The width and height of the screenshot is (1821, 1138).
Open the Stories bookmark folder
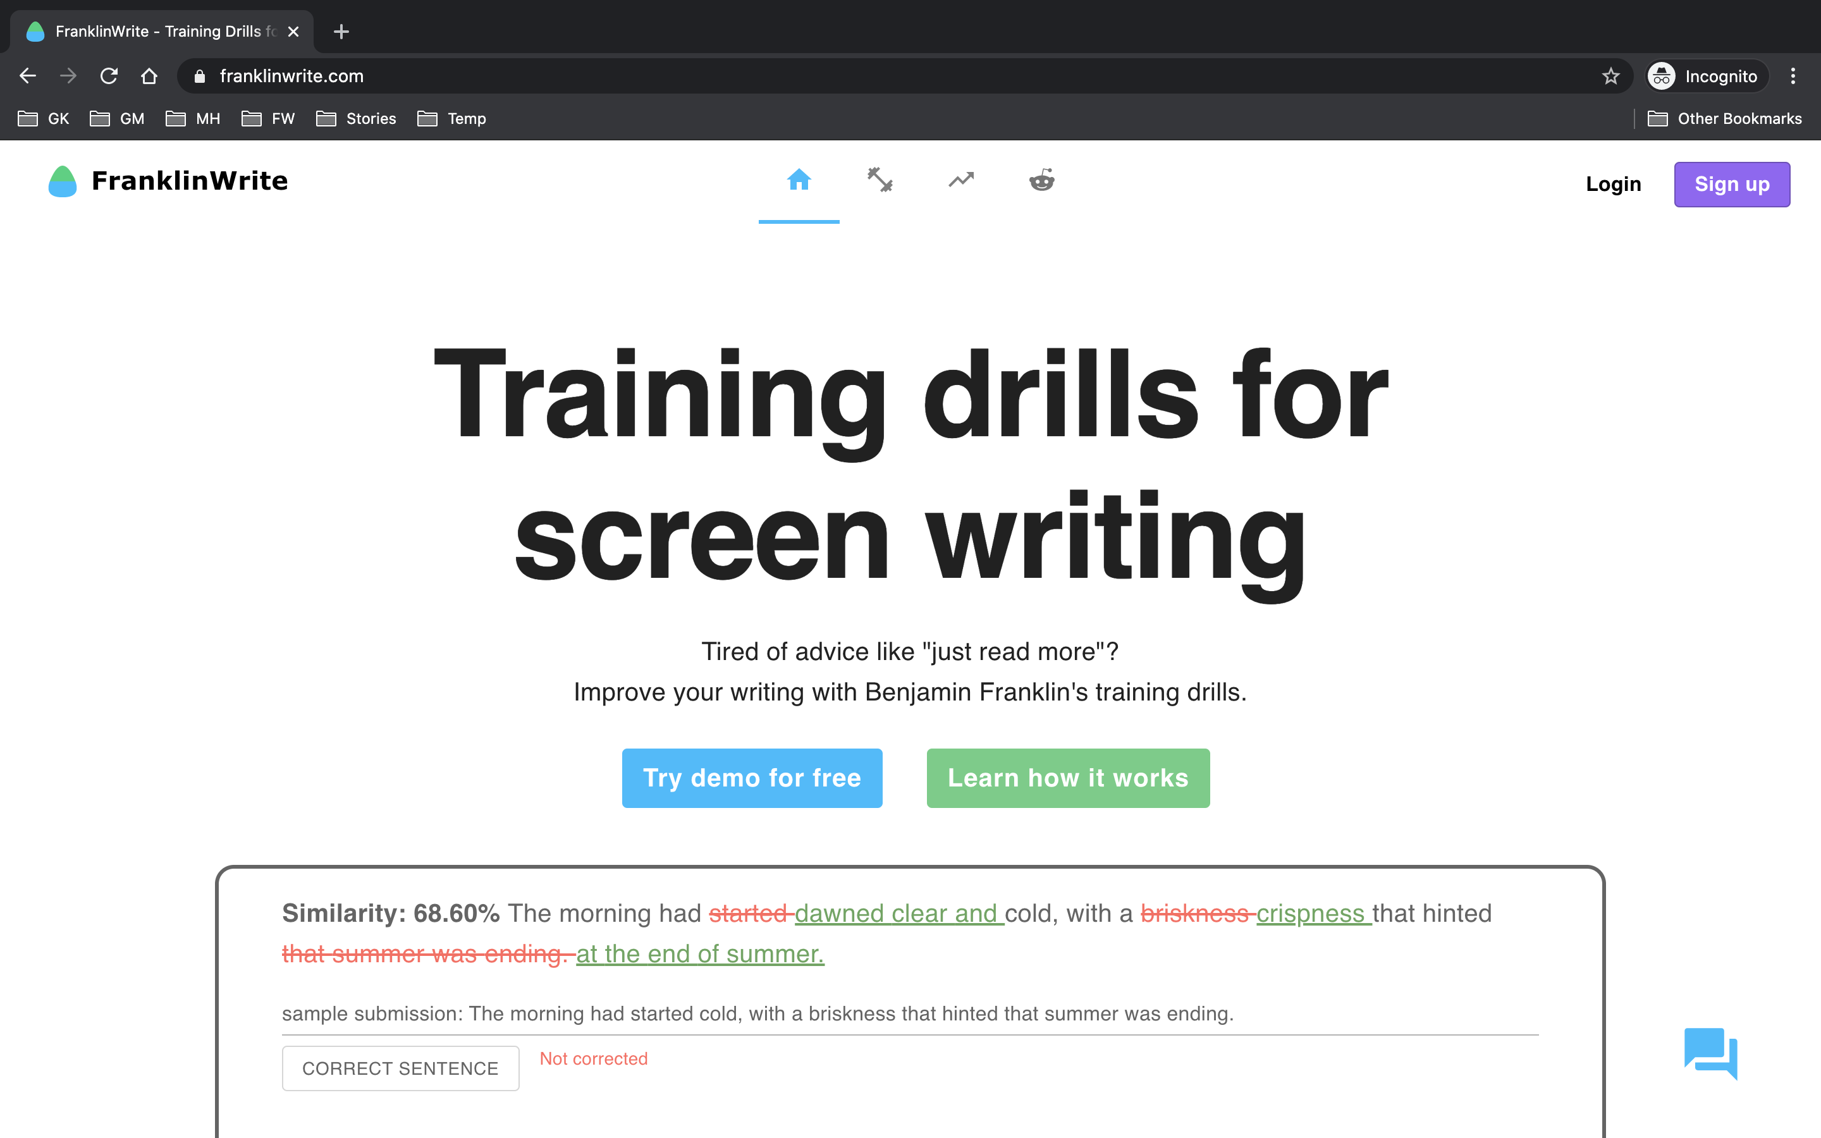tap(357, 119)
